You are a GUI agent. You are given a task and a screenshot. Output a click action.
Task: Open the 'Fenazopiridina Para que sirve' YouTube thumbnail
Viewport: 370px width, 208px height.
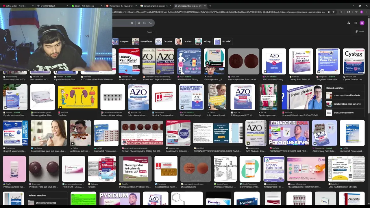(289, 133)
